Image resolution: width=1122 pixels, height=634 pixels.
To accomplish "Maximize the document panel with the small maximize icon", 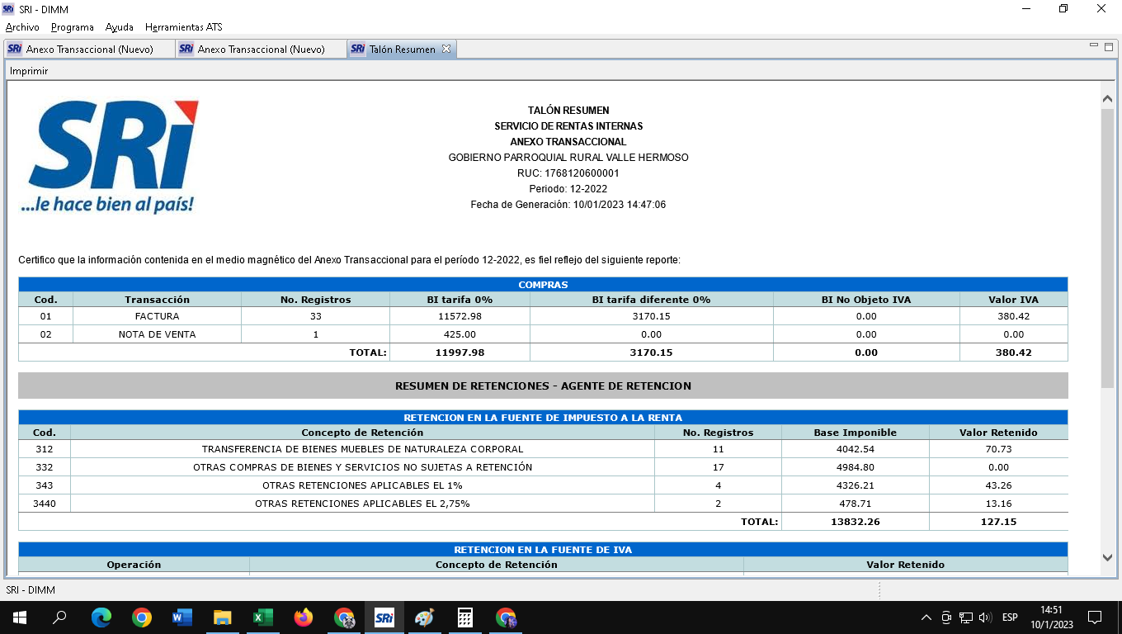I will (x=1108, y=45).
